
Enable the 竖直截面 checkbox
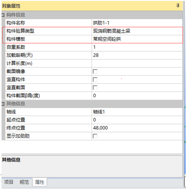point(95,88)
